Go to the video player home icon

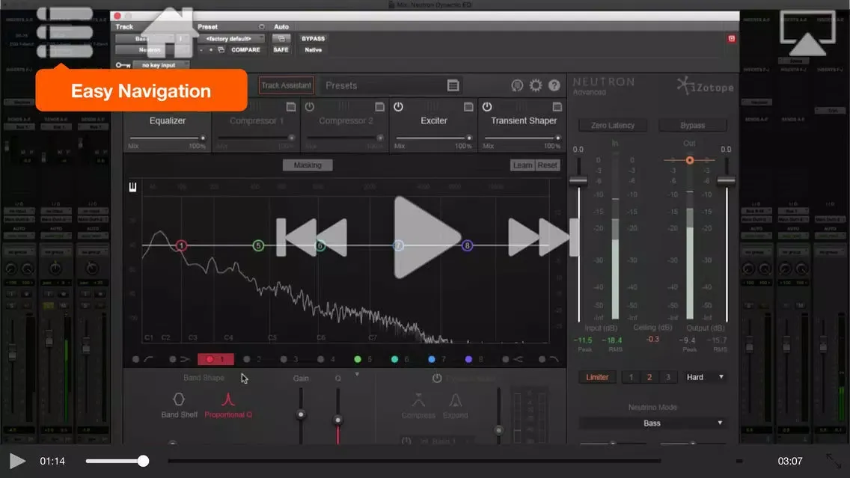(170, 31)
